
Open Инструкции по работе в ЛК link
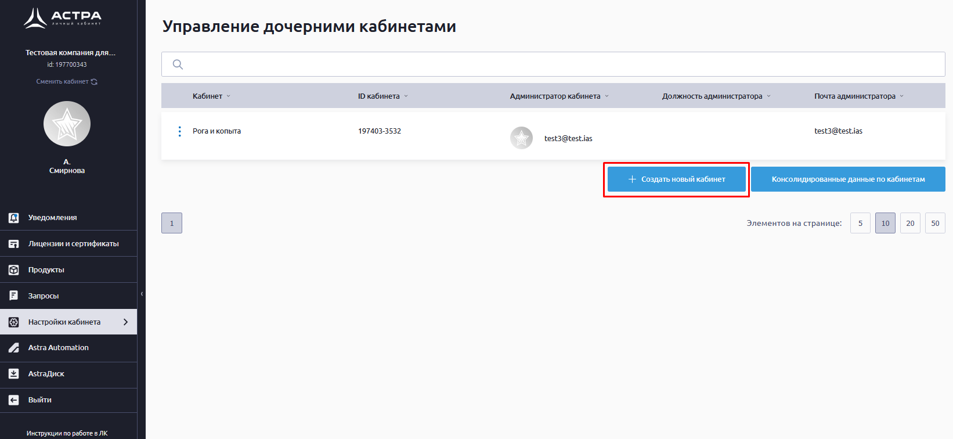(x=67, y=433)
